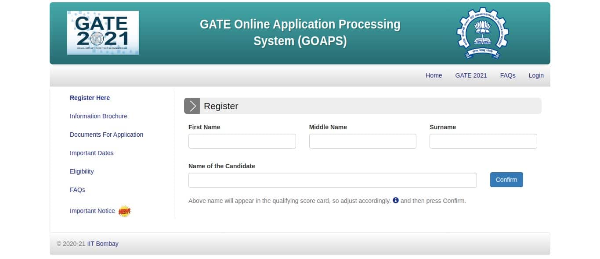Image resolution: width=600 pixels, height=259 pixels.
Task: Open the Information Brochure link
Action: tap(98, 116)
